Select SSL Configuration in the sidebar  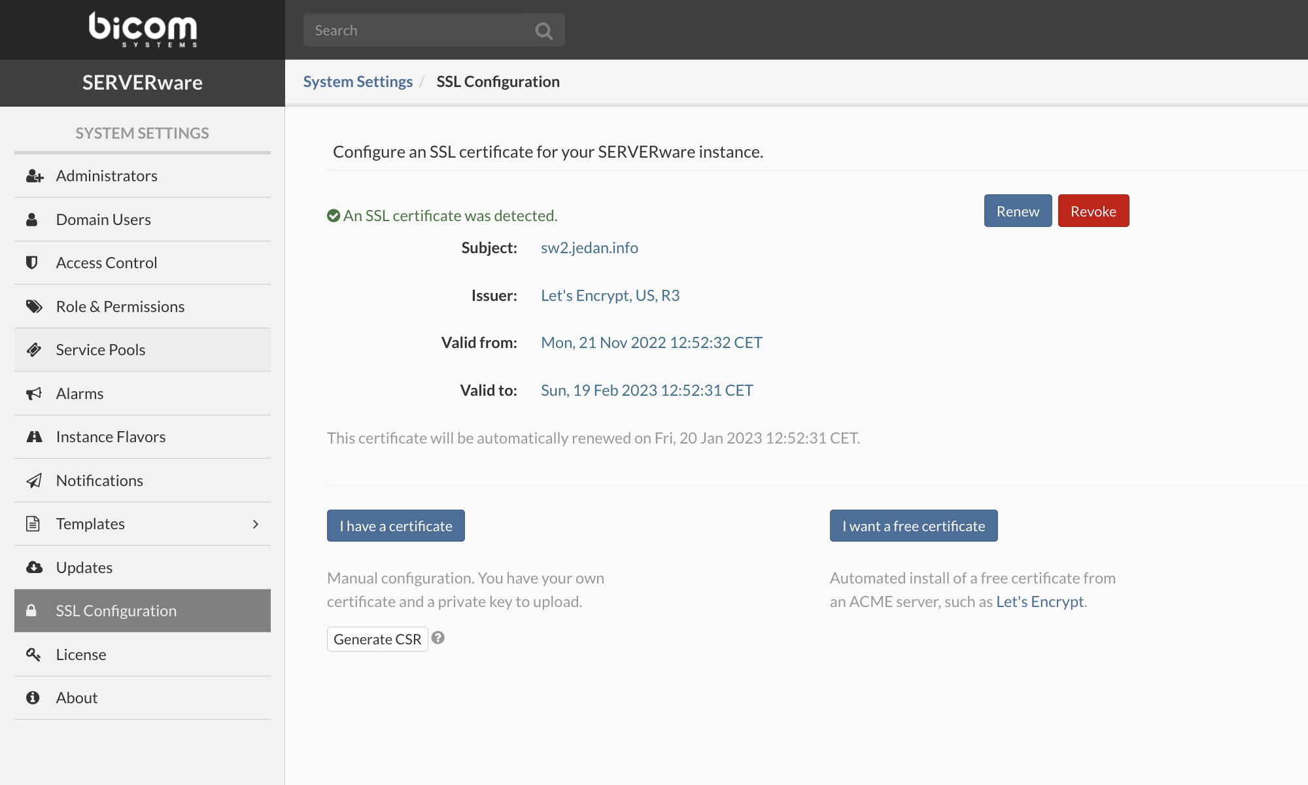116,610
